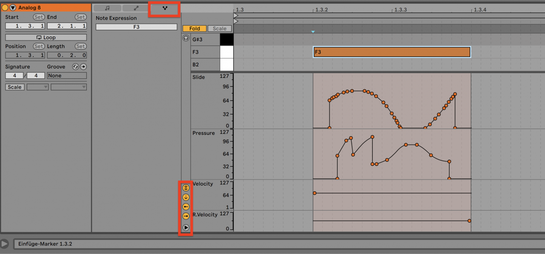Viewport: 545px width, 254px height.
Task: Open the Envelopes tab
Action: [x=136, y=8]
